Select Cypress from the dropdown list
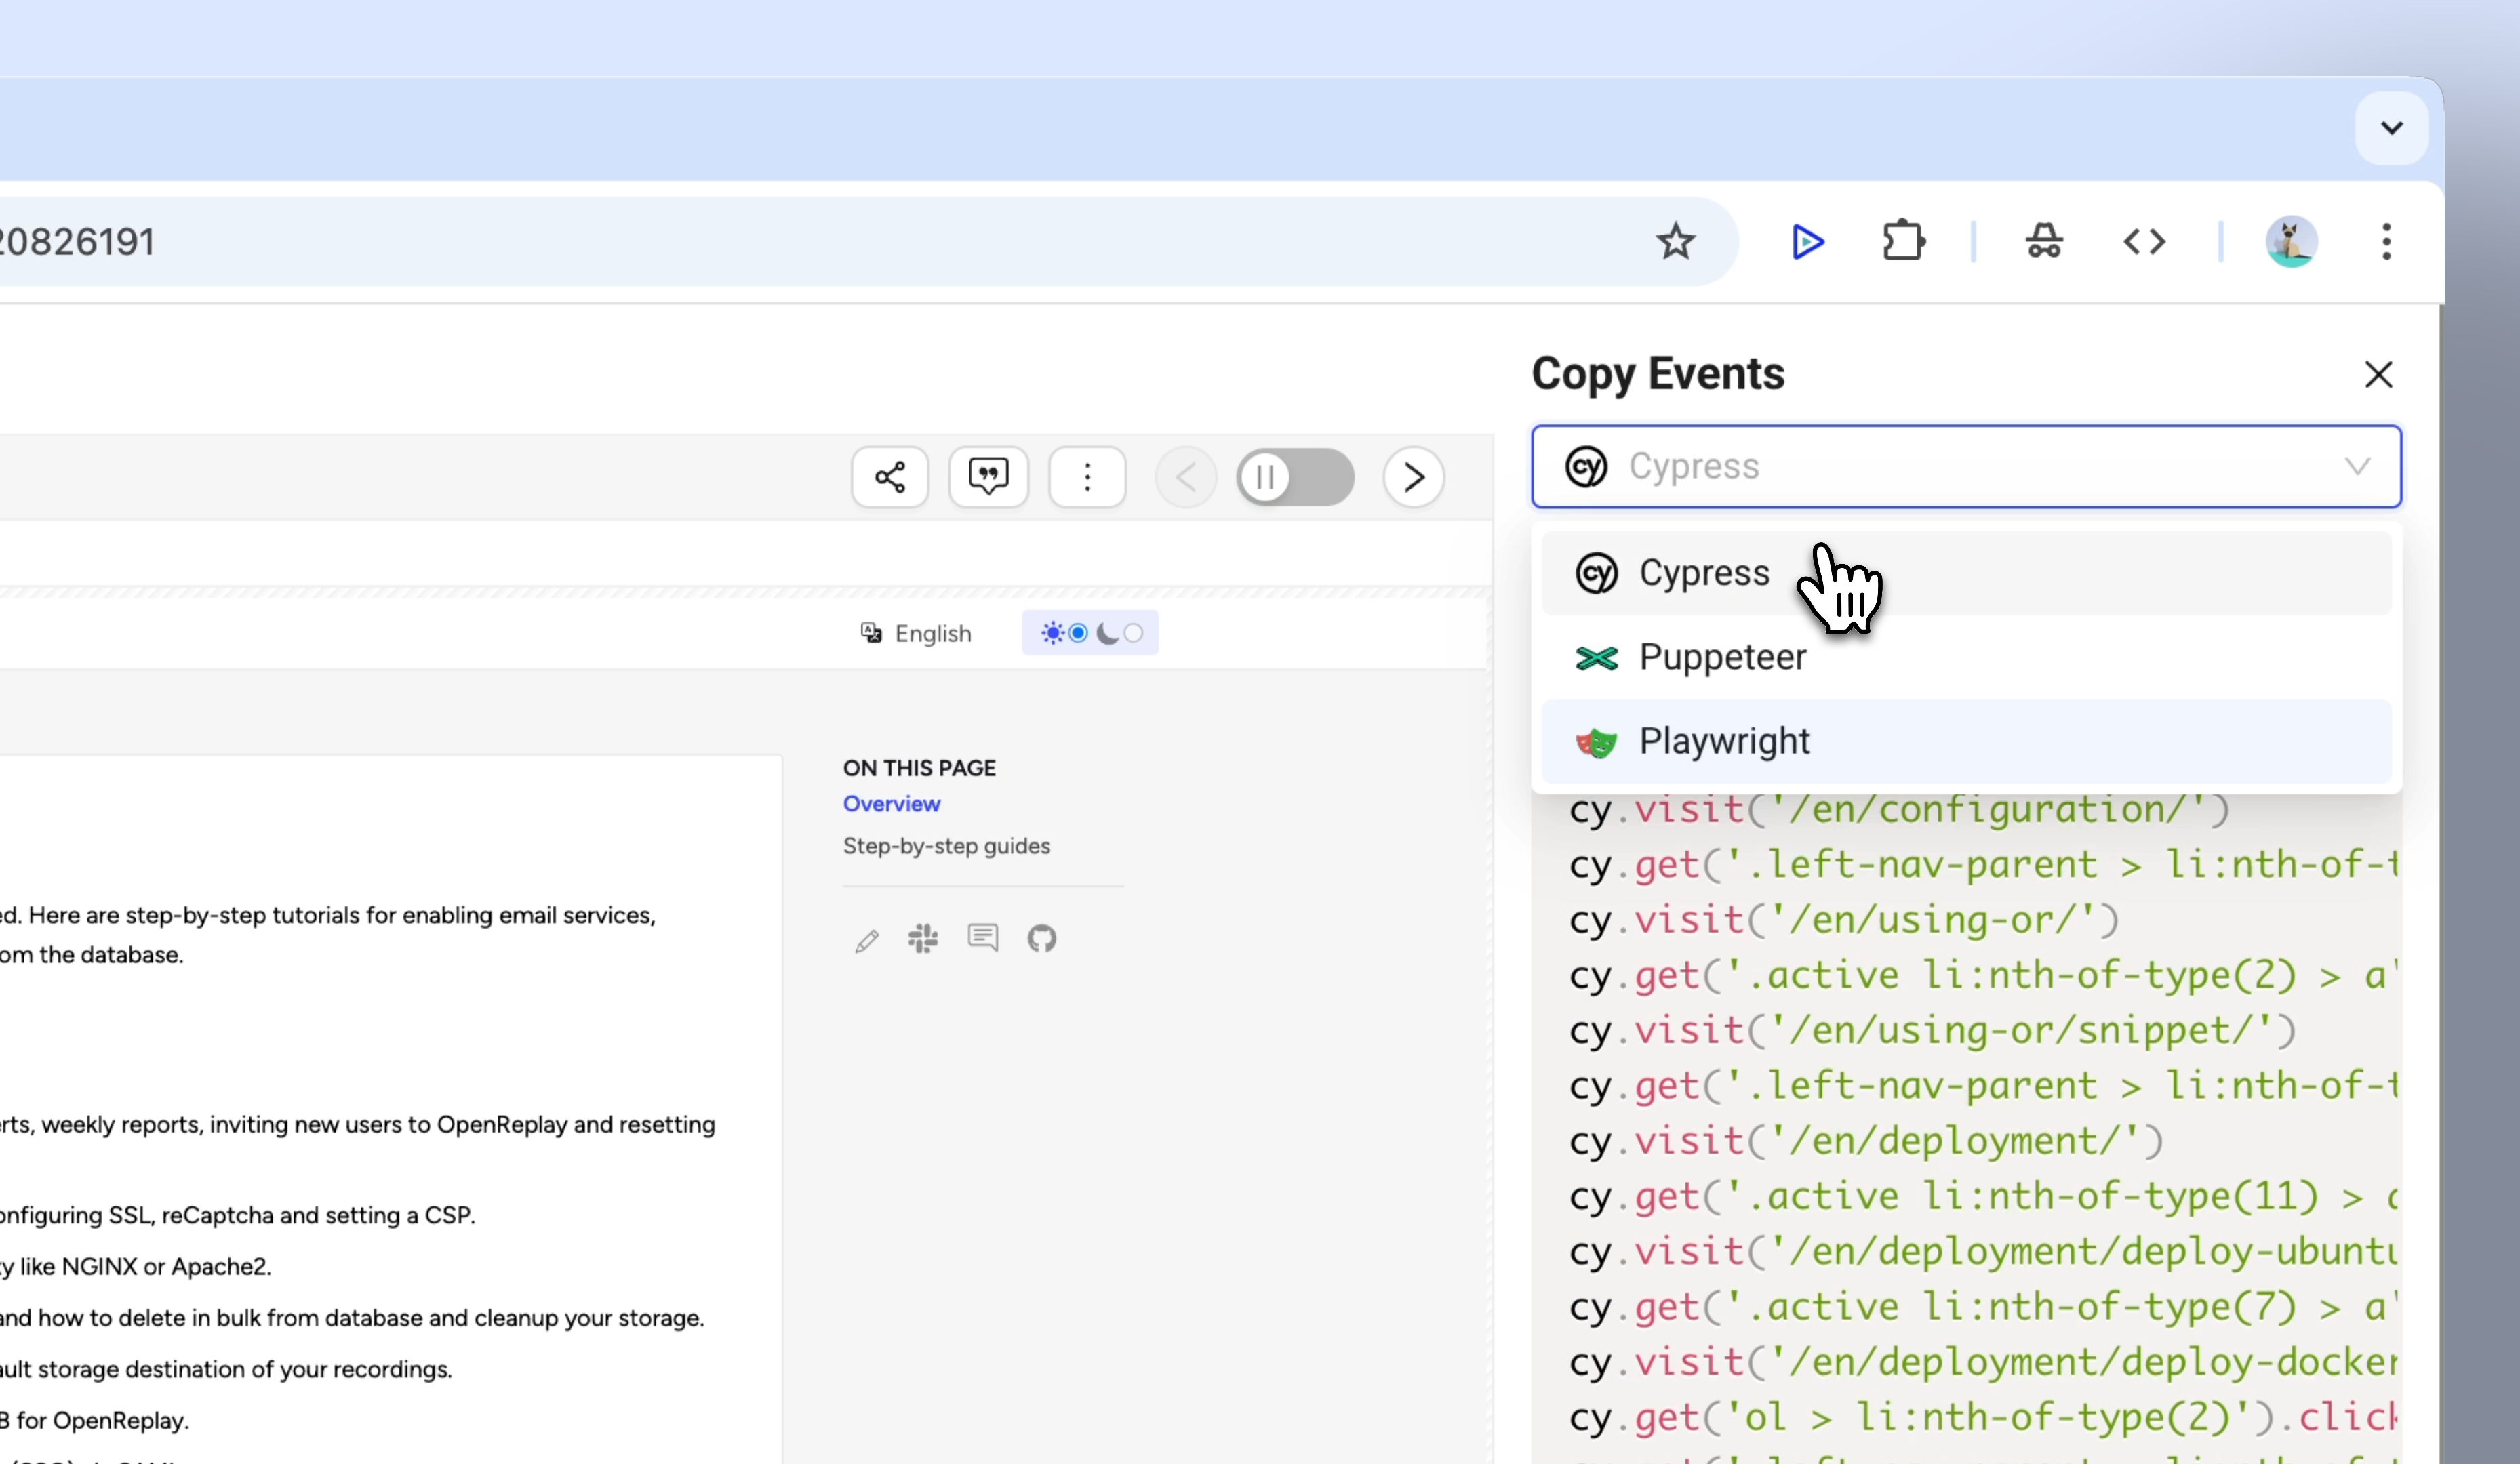Viewport: 2520px width, 1464px height. click(x=1966, y=573)
